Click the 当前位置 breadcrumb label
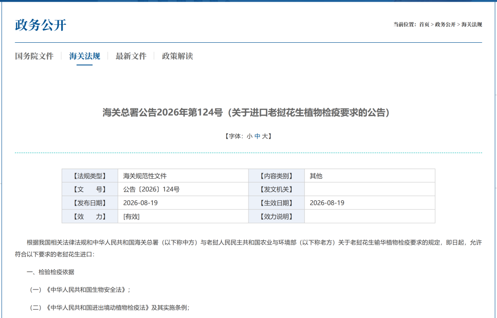The width and height of the screenshot is (497, 318). [x=405, y=24]
